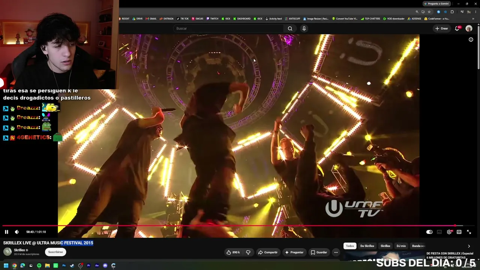Open the GMAIL bookmark
This screenshot has height=270, width=480.
(151, 19)
